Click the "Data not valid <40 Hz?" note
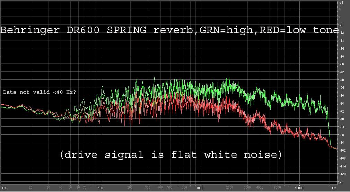The height and width of the screenshot is (192, 350). point(40,92)
